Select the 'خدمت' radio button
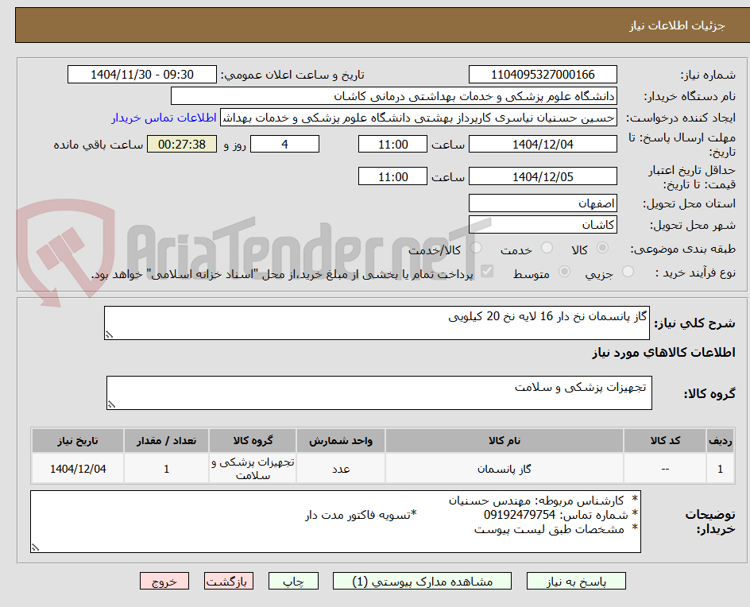The image size is (750, 607). pos(547,248)
